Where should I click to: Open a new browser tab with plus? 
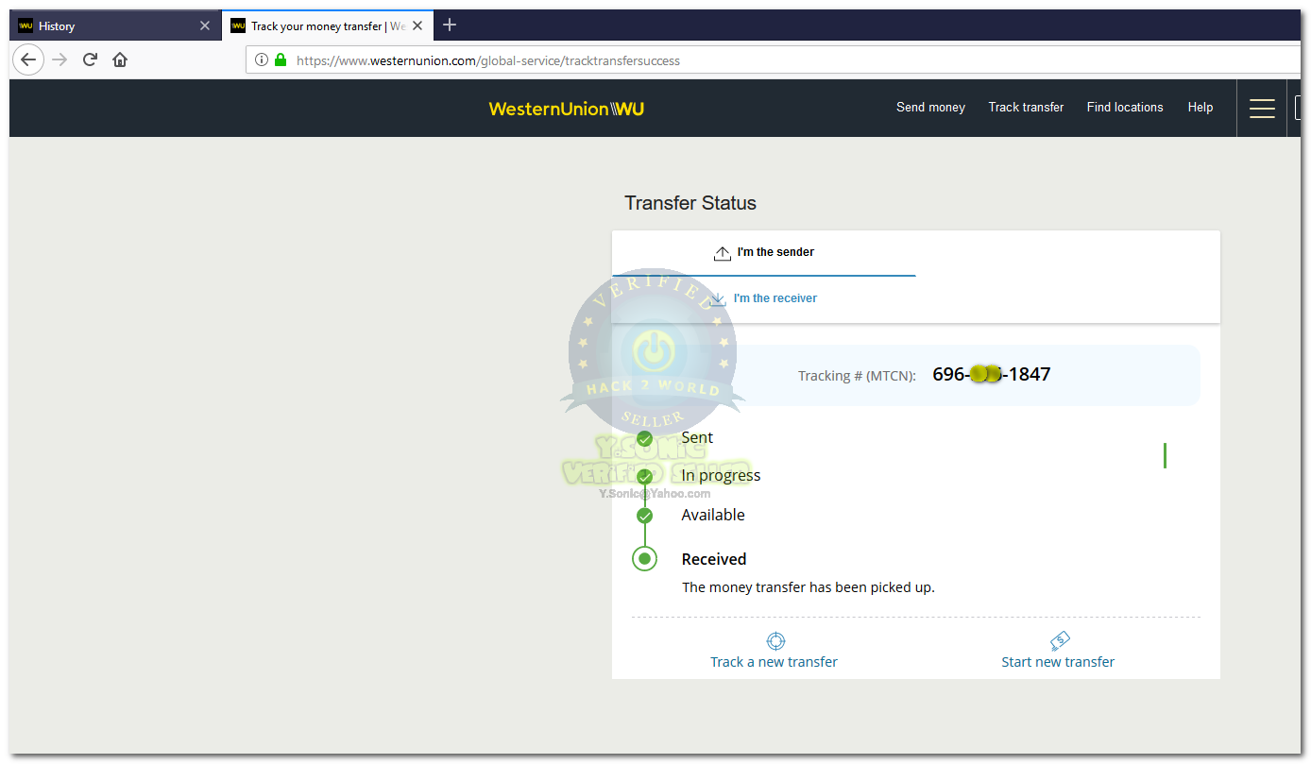(x=450, y=25)
